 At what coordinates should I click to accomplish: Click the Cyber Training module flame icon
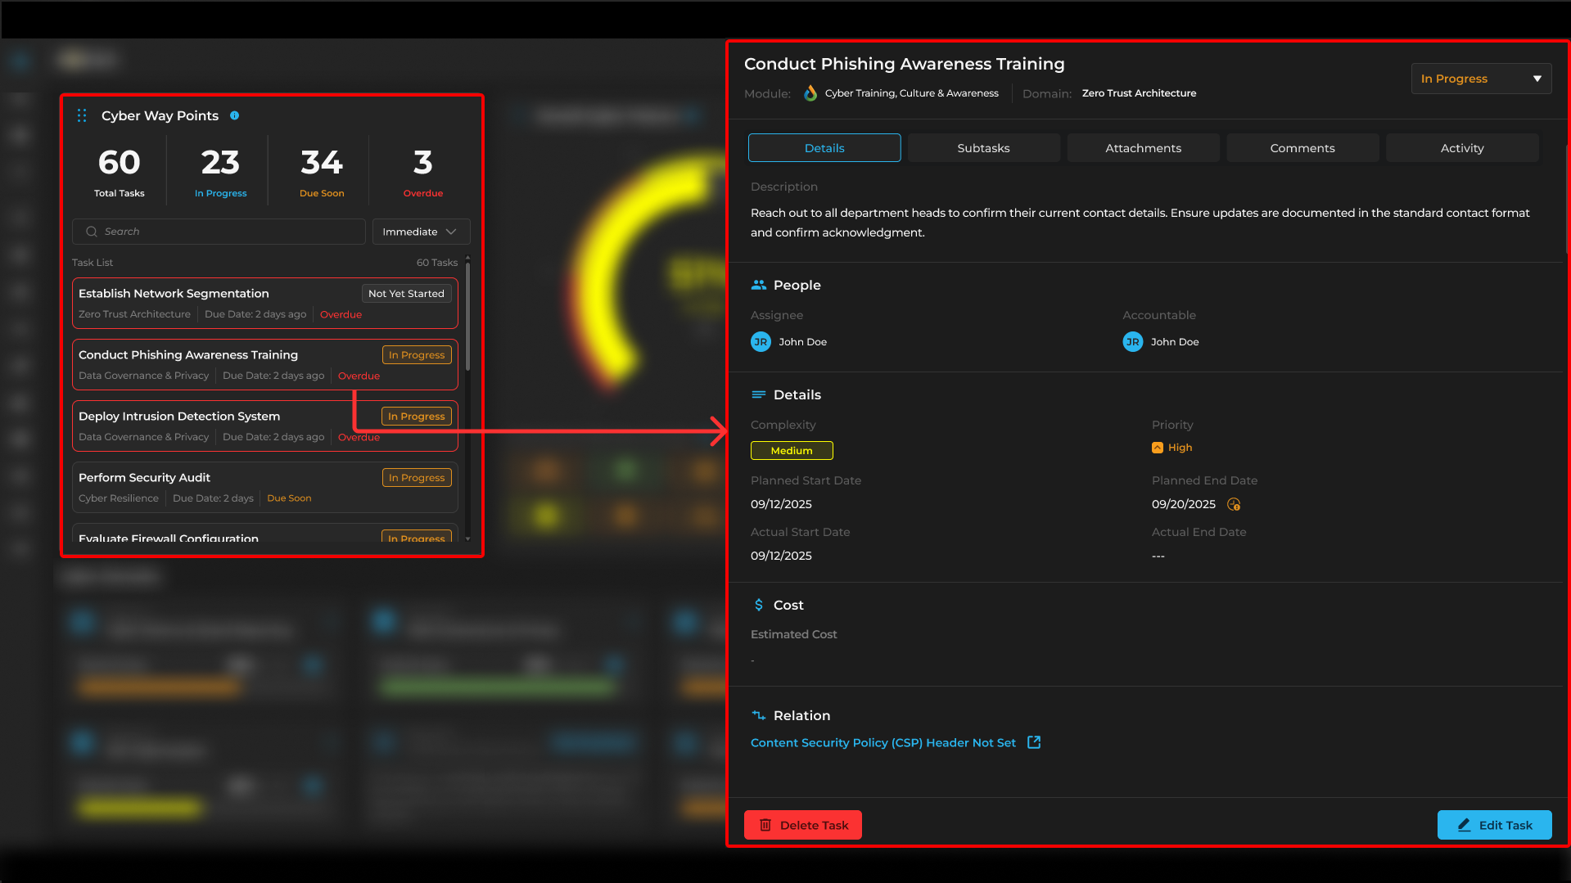tap(810, 93)
